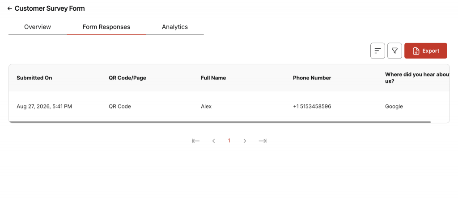
Task: Open the filter funnel icon
Action: pyautogui.click(x=394, y=51)
